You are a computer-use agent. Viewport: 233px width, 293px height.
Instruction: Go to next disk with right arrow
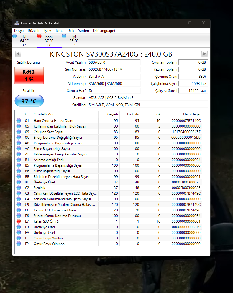[204, 54]
